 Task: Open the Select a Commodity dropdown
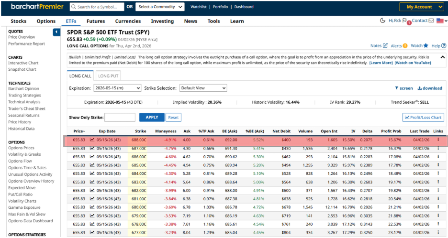(x=160, y=7)
